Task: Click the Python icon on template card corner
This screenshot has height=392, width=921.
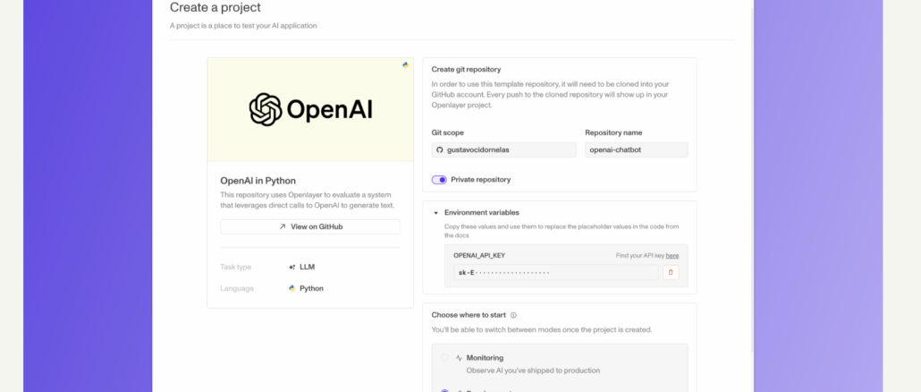Action: [405, 65]
